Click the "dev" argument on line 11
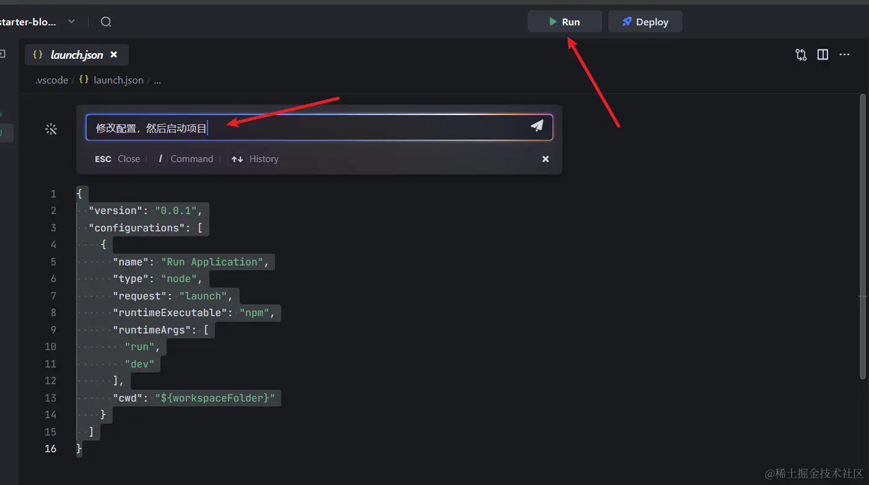Screen dimensions: 869x485 click(140, 364)
